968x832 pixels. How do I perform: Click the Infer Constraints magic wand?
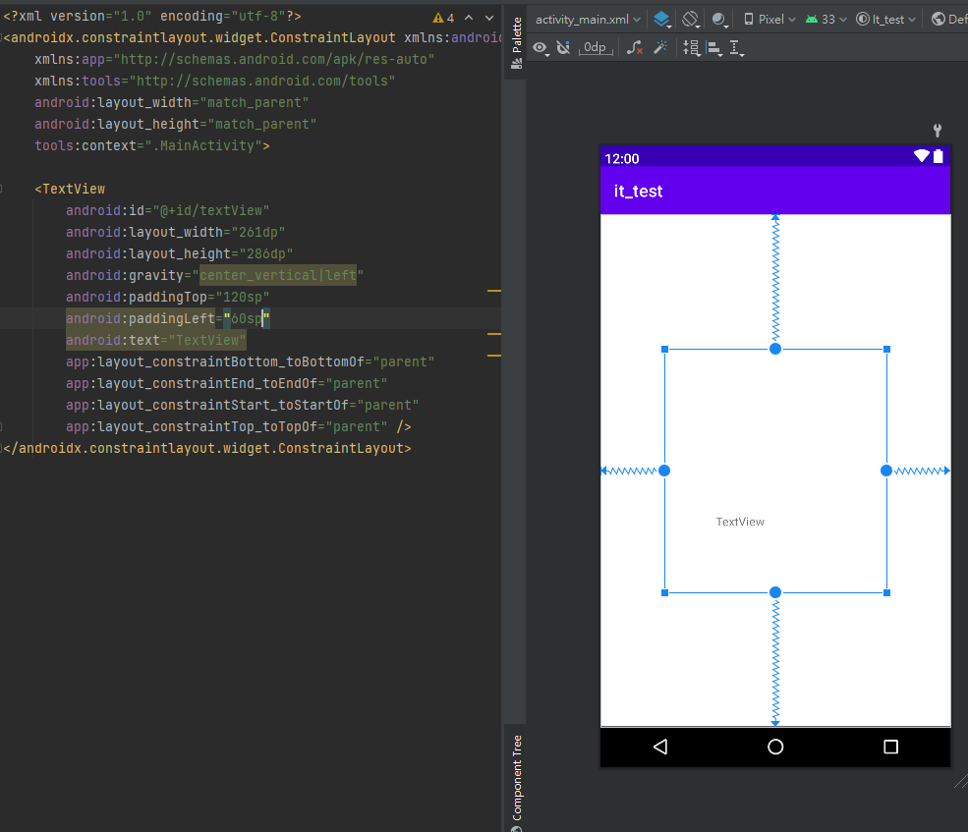click(x=660, y=47)
